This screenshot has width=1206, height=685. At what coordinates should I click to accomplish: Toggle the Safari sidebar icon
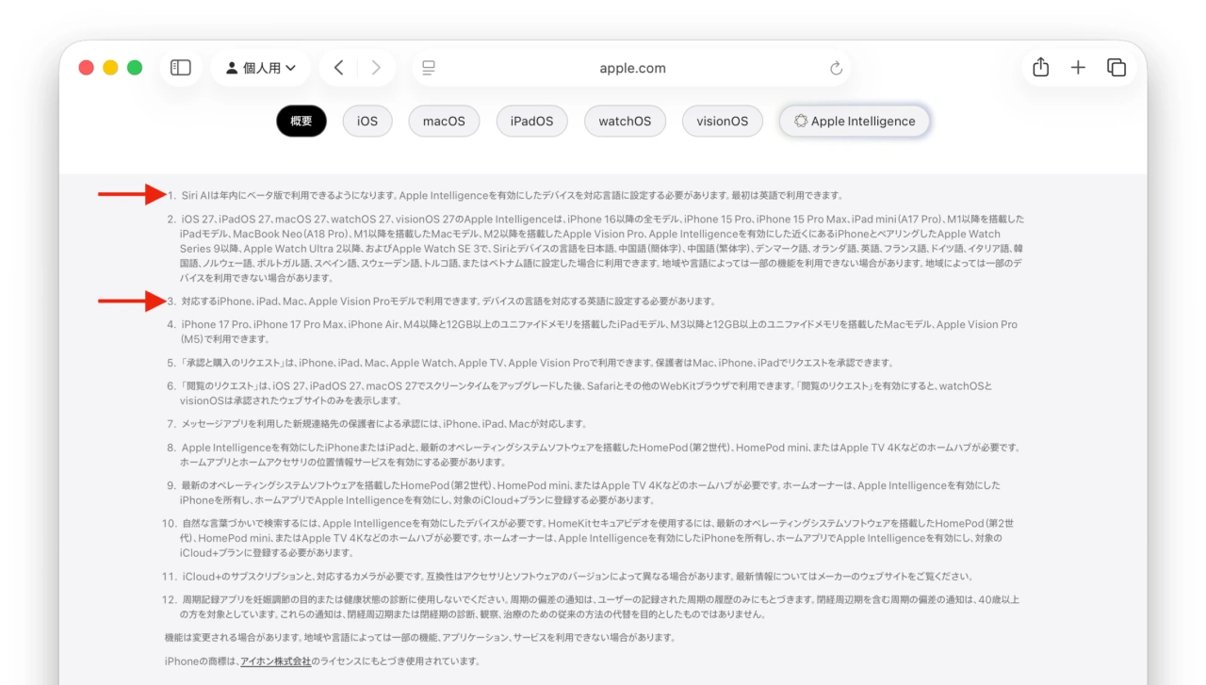[x=180, y=68]
